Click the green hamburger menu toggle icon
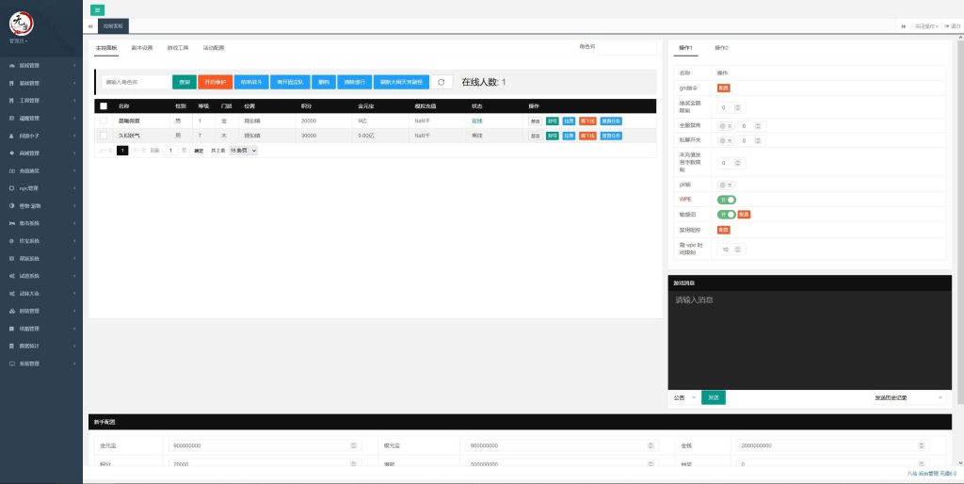Screen dimensions: 964x484 98,8
